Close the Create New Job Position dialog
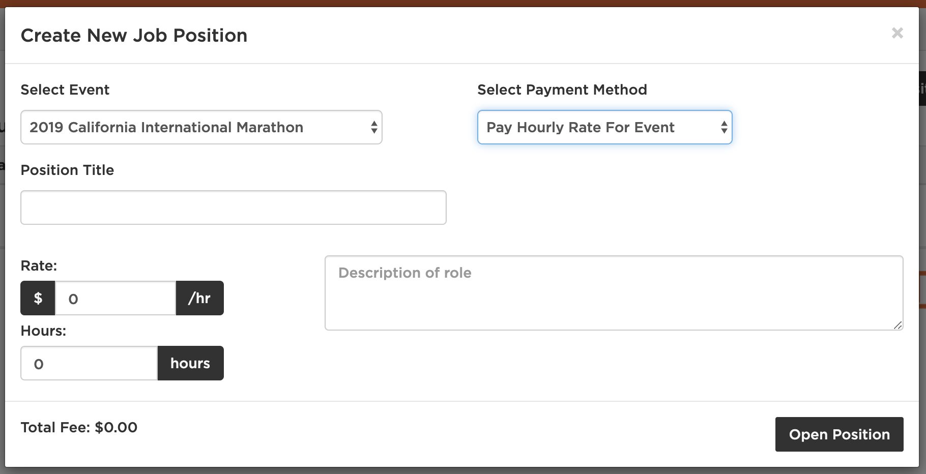The image size is (926, 474). [897, 33]
